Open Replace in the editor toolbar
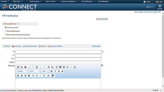This screenshot has height=92, width=164. click(52, 67)
